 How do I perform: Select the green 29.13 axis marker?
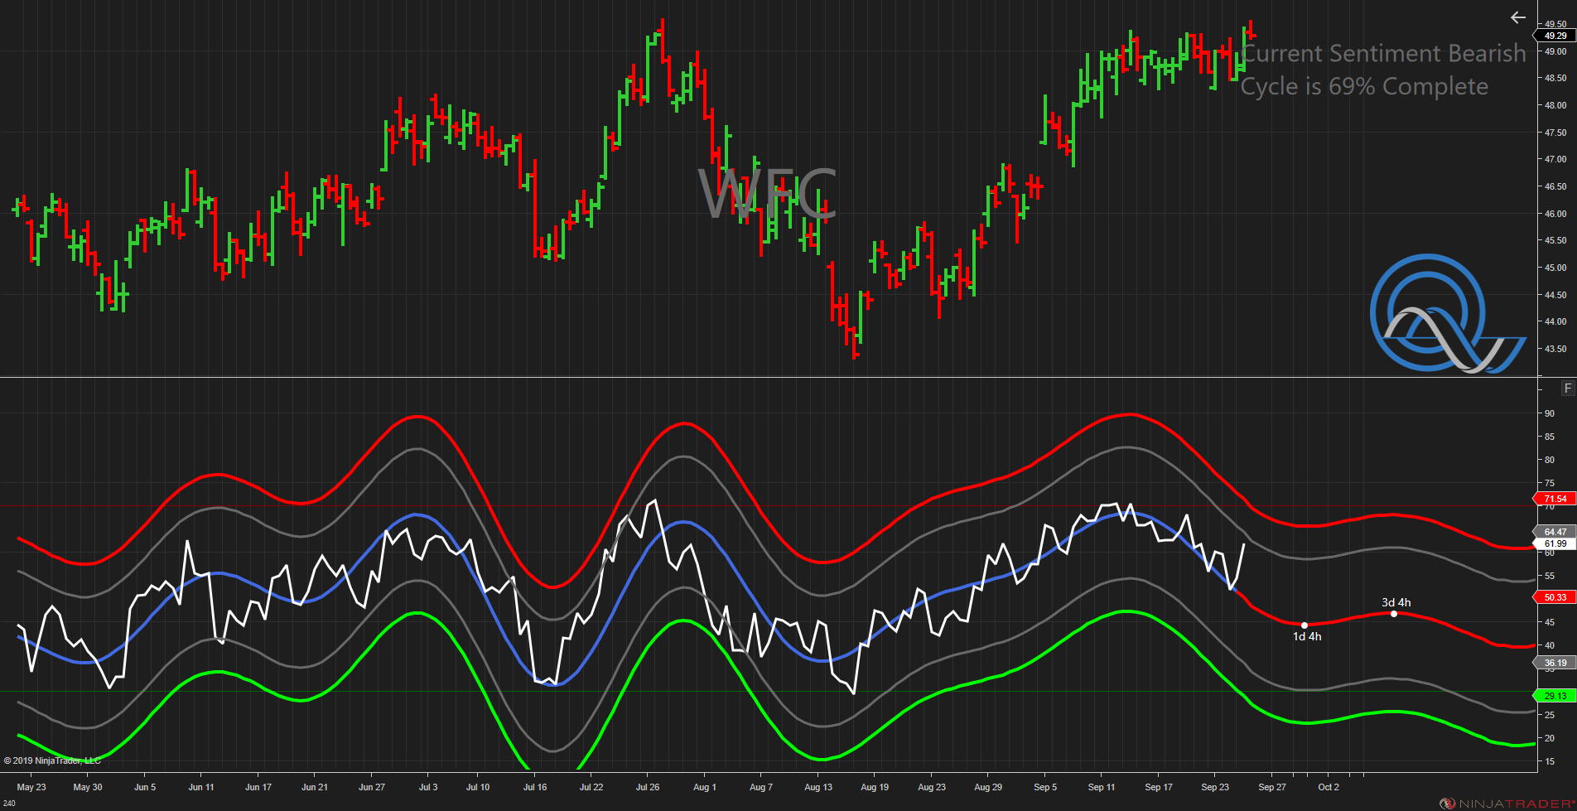1555,696
